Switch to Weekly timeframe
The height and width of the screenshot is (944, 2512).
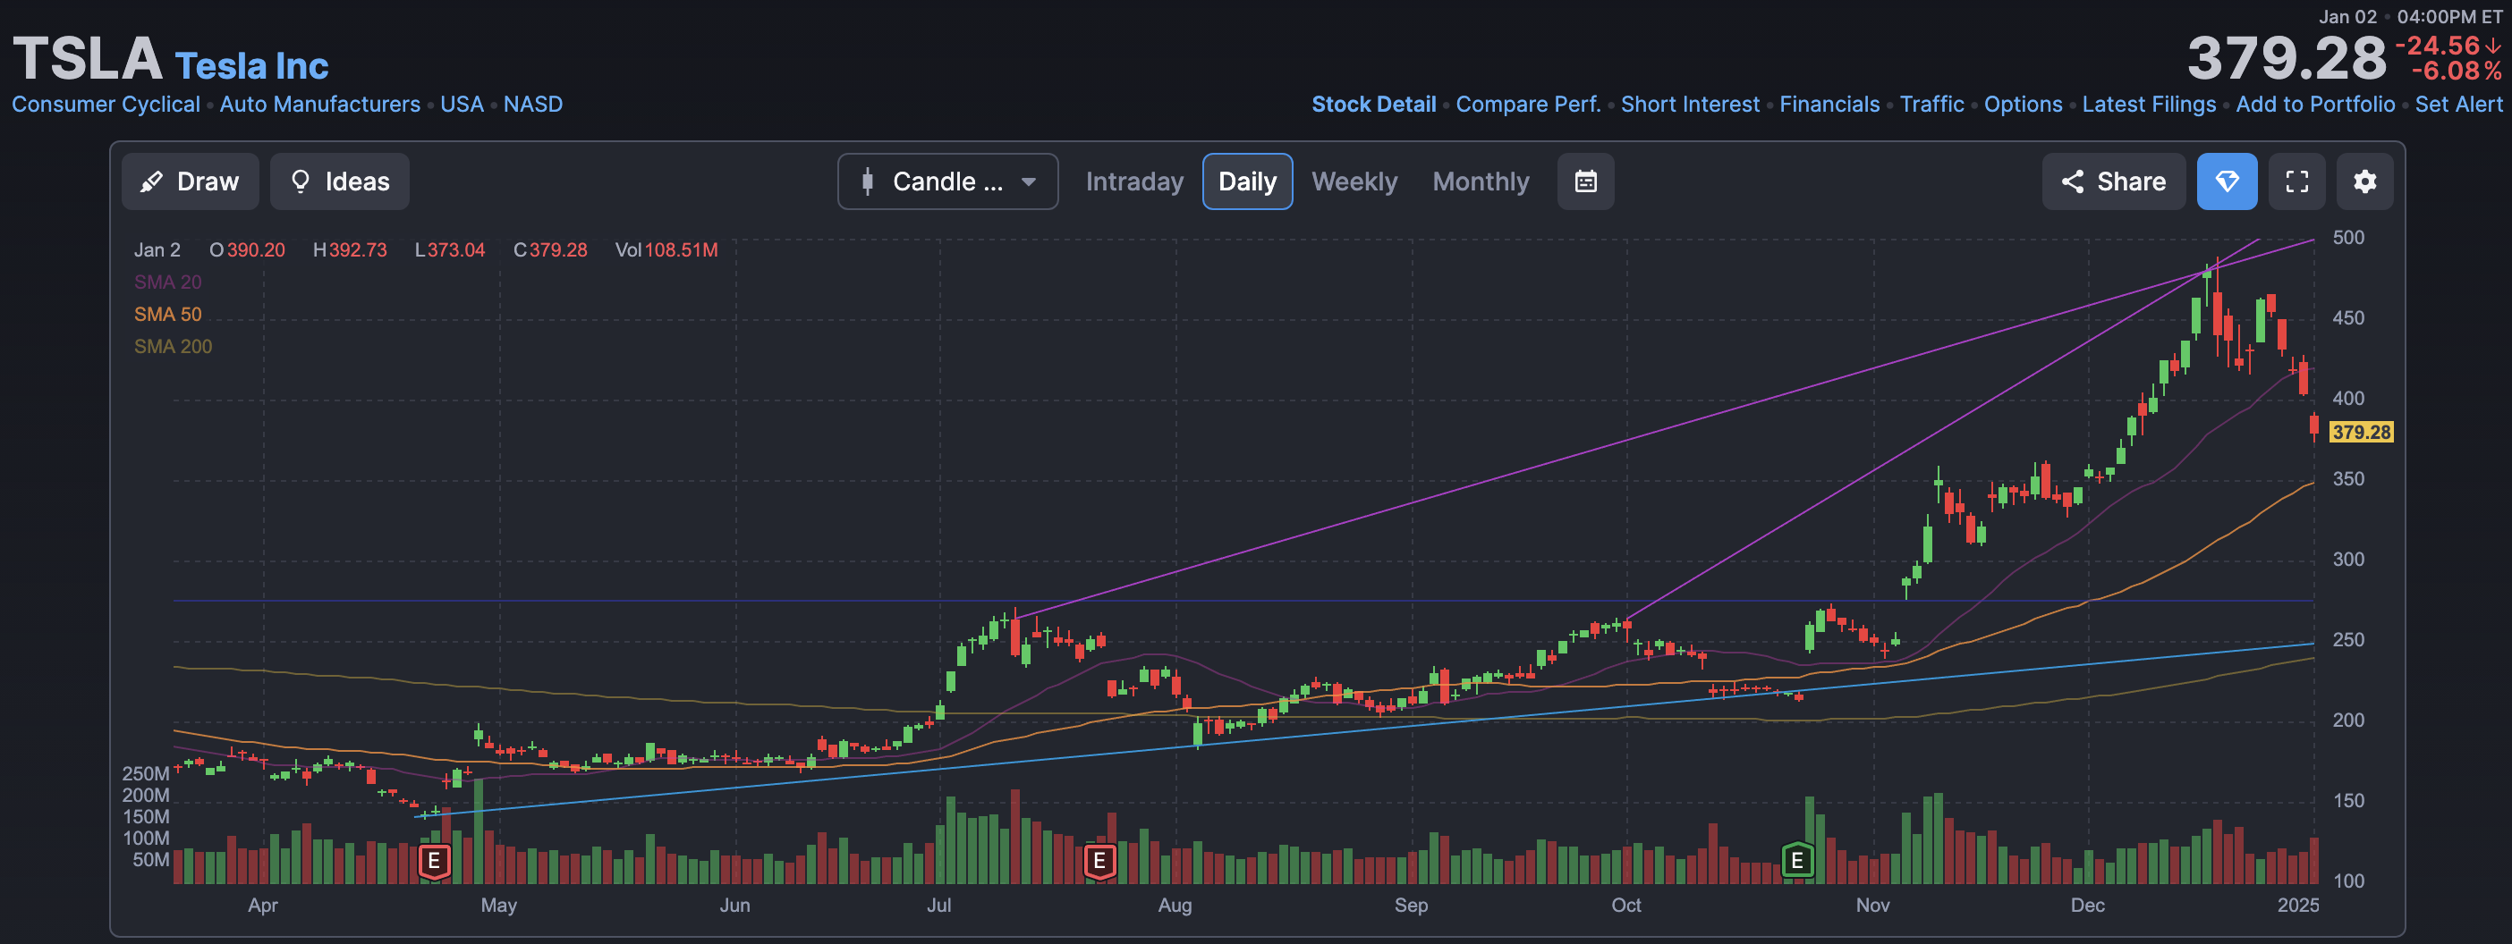(1354, 181)
